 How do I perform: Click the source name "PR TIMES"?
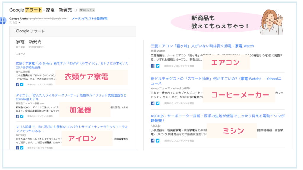tap(21, 135)
